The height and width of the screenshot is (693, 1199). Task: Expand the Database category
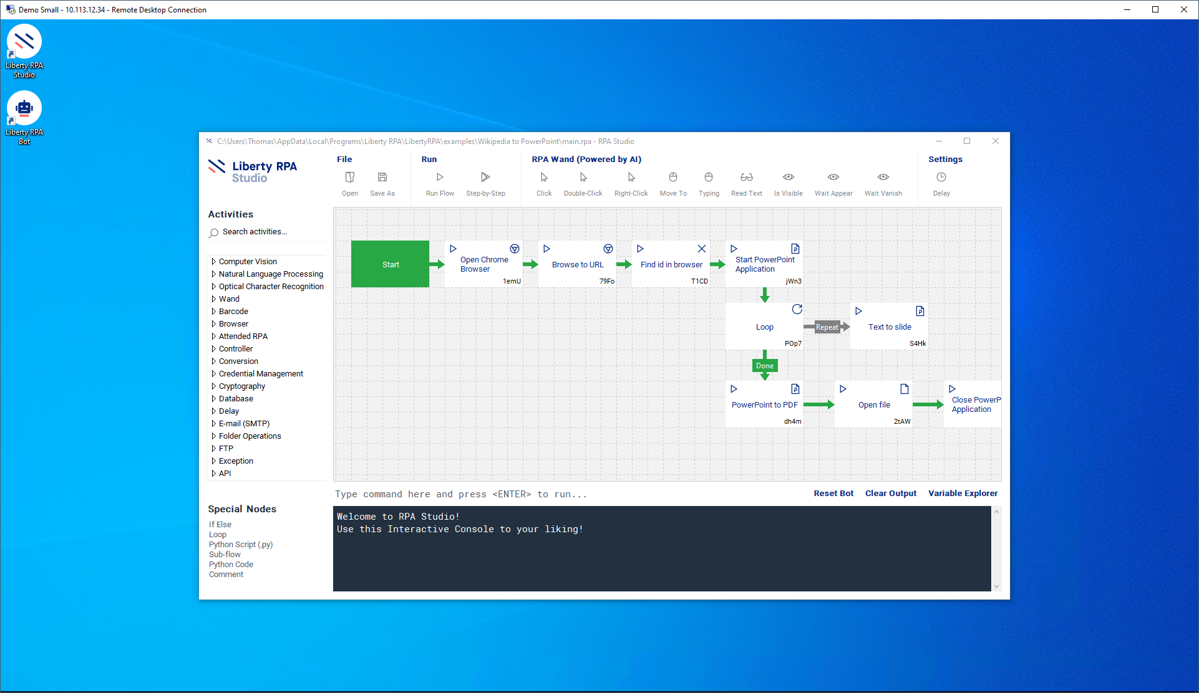pyautogui.click(x=213, y=399)
